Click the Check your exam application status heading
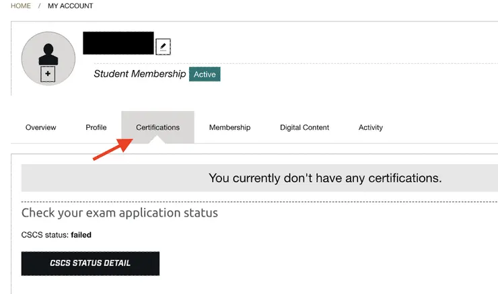498x294 pixels. click(120, 213)
